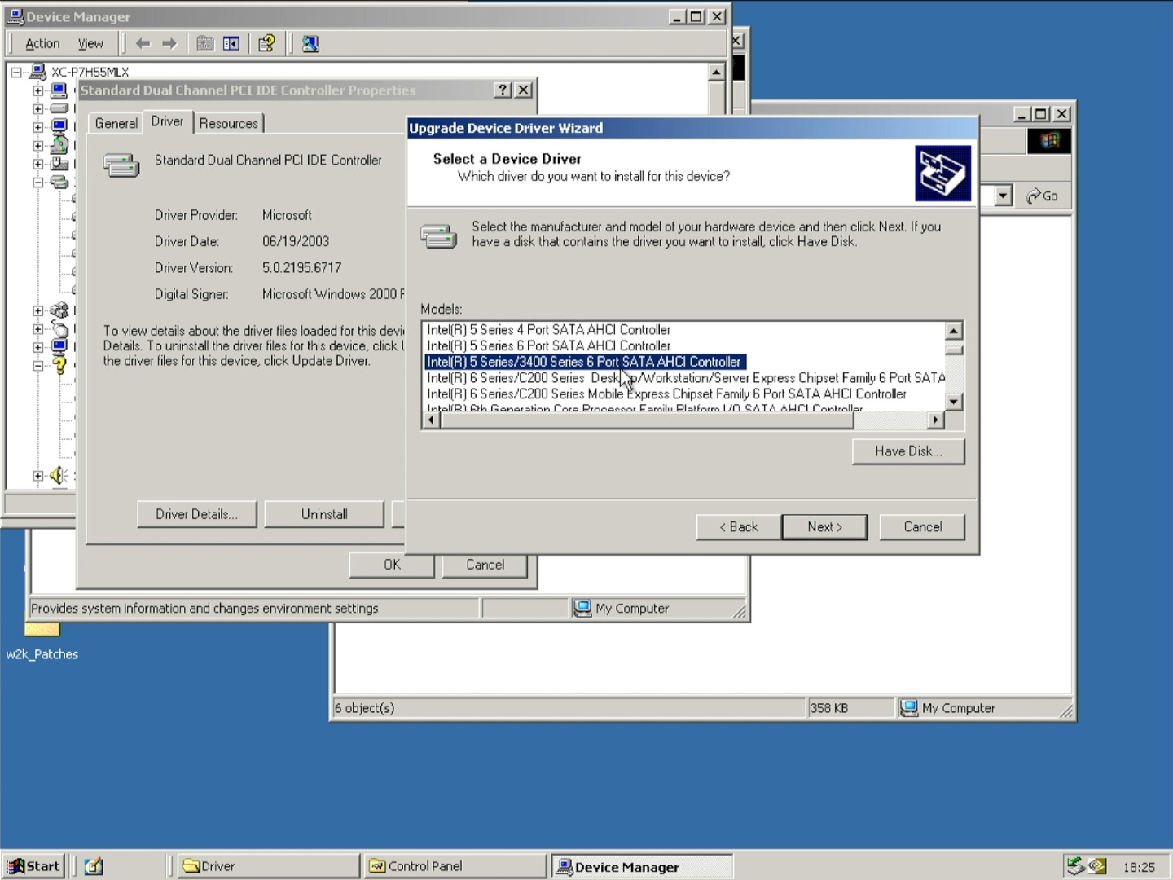
Task: Click the wizard banner hardware icon
Action: point(942,173)
